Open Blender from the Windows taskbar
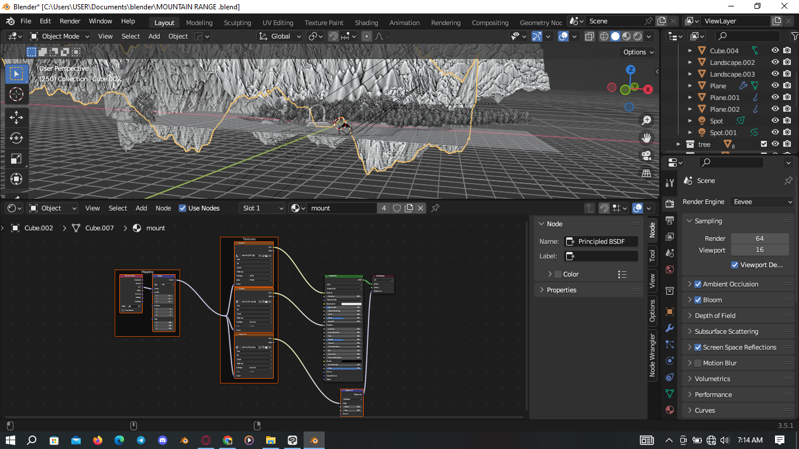799x449 pixels. (314, 440)
